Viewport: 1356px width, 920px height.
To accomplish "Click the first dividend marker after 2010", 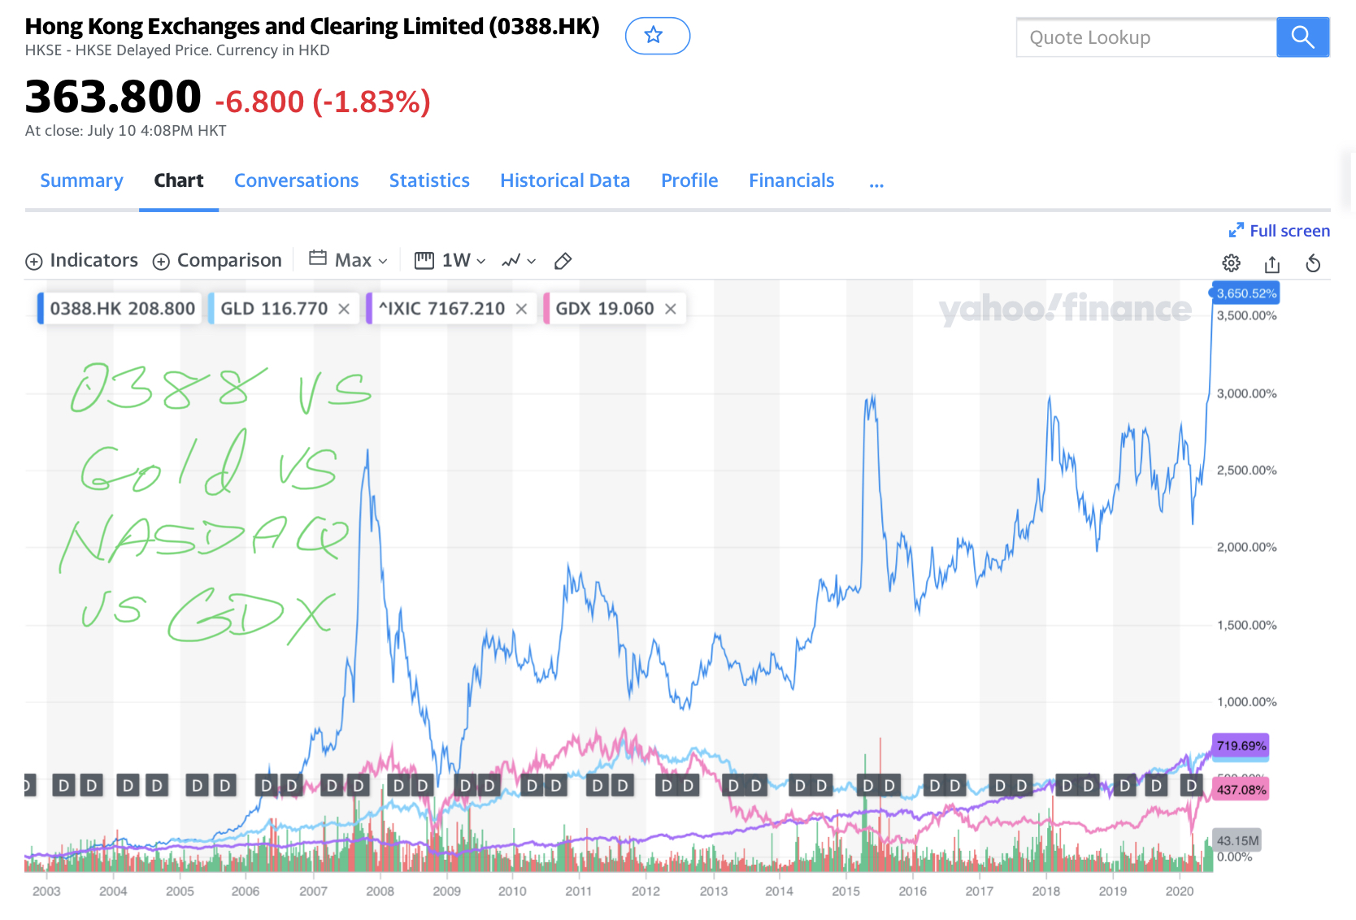I will [x=532, y=786].
